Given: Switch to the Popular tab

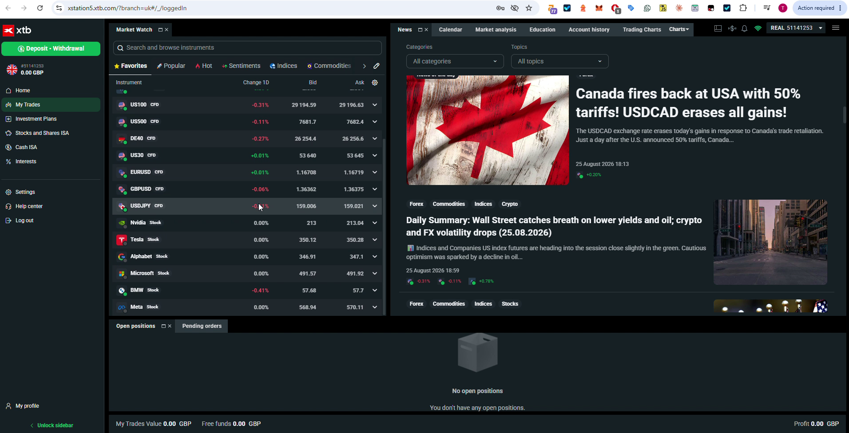Looking at the screenshot, I should pos(171,66).
